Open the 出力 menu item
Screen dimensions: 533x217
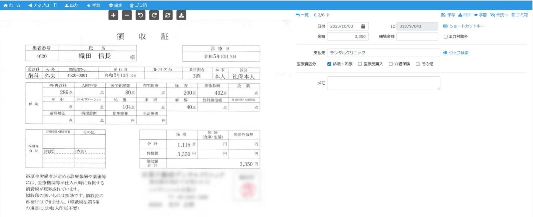click(71, 5)
